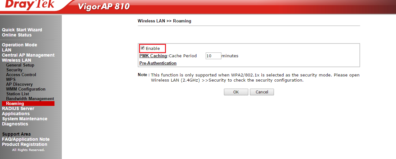Screen dimensions: 396x159
Task: Go to Online Status page
Action: [x=17, y=35]
